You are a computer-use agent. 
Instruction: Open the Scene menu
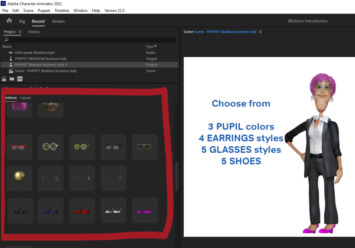pos(28,10)
